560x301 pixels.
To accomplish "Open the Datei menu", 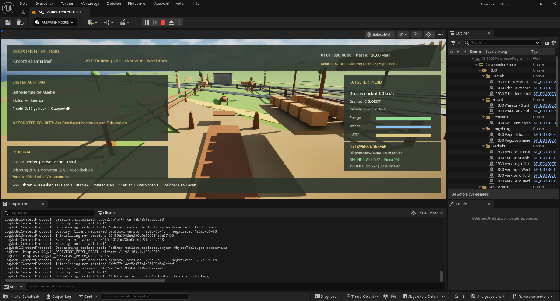I will tap(24, 3).
